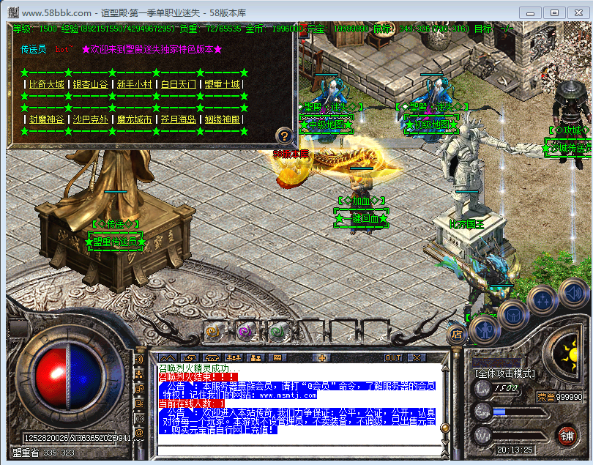
Task: Toggle the fourth left-side chat channel icon
Action: click(x=139, y=403)
